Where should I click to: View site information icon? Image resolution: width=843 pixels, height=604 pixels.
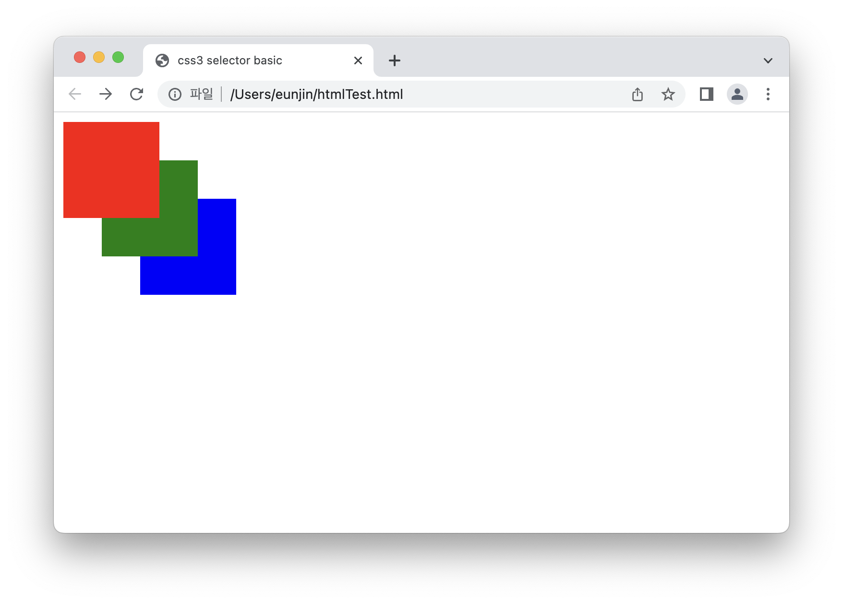point(175,95)
